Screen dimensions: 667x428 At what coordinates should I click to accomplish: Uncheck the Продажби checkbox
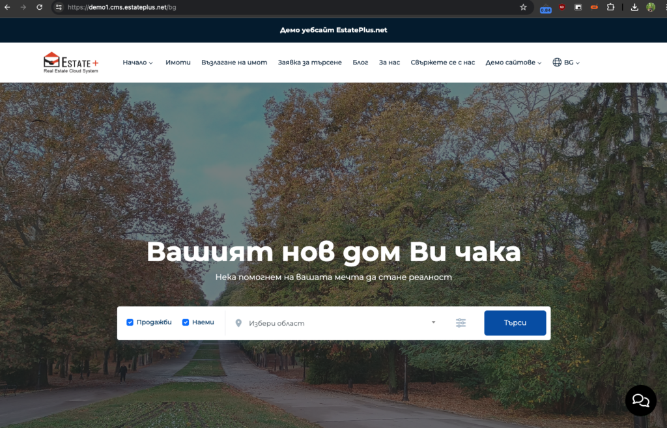click(x=130, y=322)
